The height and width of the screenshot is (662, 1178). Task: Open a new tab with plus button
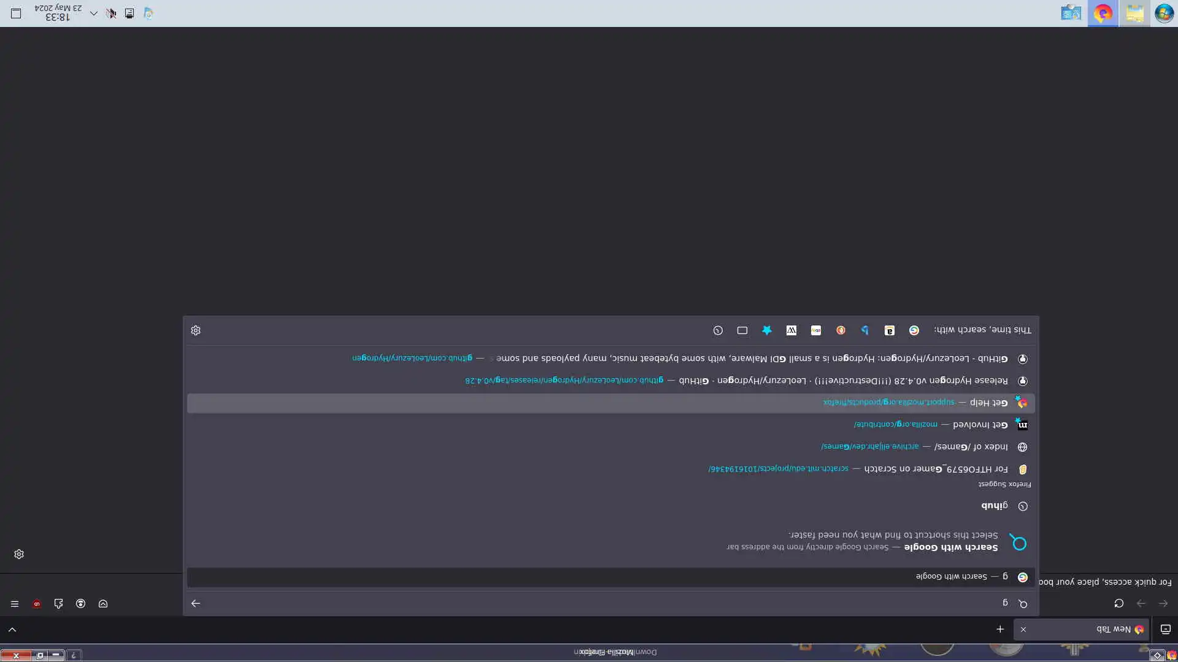1000,630
